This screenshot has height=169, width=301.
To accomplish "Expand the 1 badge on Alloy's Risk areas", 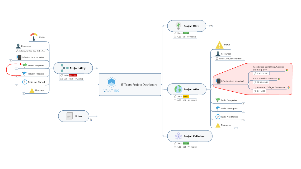I will click(x=23, y=93).
